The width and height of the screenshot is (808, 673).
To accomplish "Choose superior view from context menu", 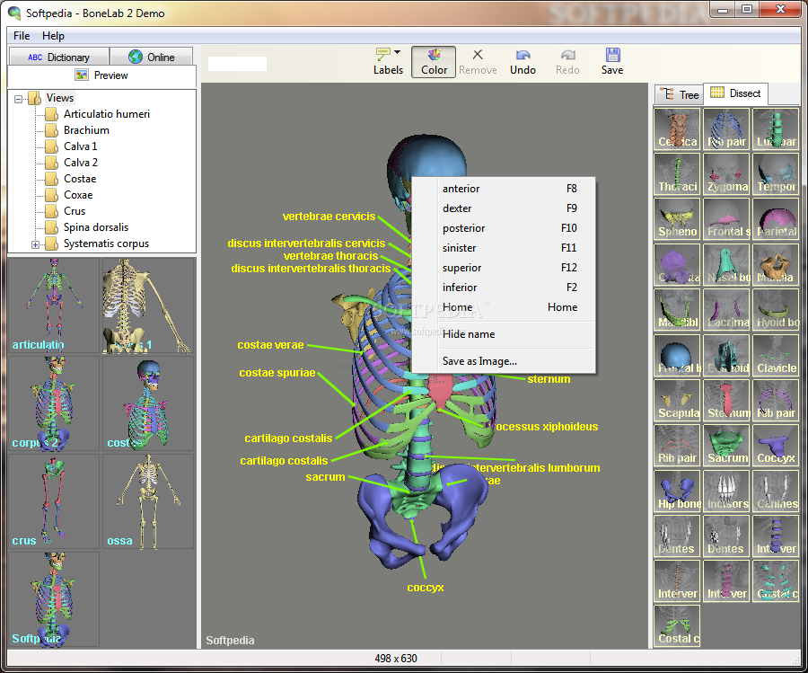I will (x=504, y=268).
